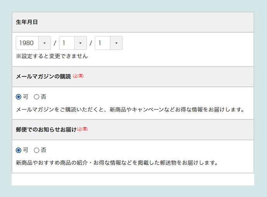Click the mail magazine description sentence

130,110
